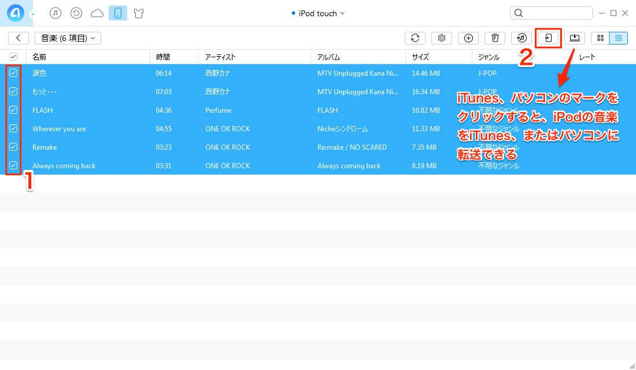636x370 pixels.
Task: Open the iTunes backup restore icon
Action: pyautogui.click(x=76, y=13)
